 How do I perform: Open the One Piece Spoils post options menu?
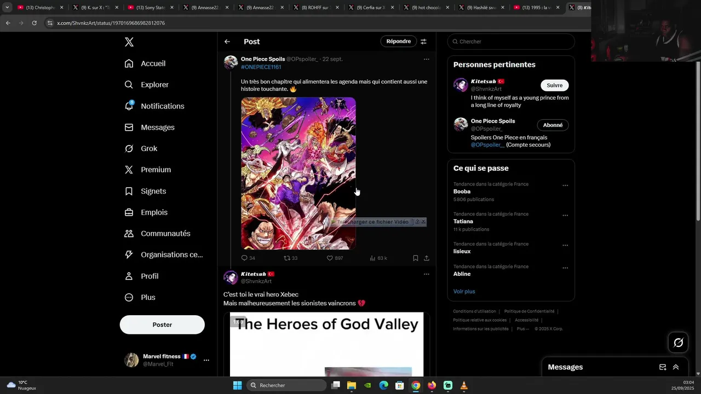click(x=427, y=59)
